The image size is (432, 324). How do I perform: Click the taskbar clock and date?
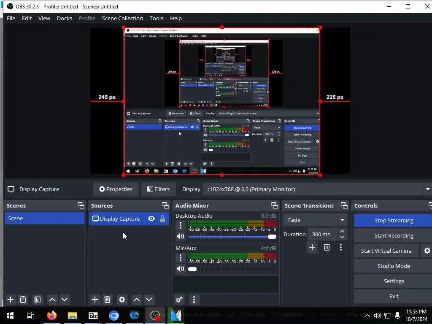pyautogui.click(x=416, y=316)
